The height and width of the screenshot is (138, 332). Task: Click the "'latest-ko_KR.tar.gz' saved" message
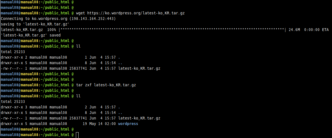pos(31,35)
